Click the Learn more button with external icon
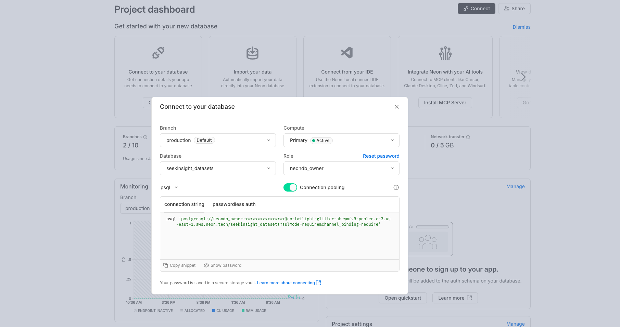The image size is (620, 327). pos(455,298)
